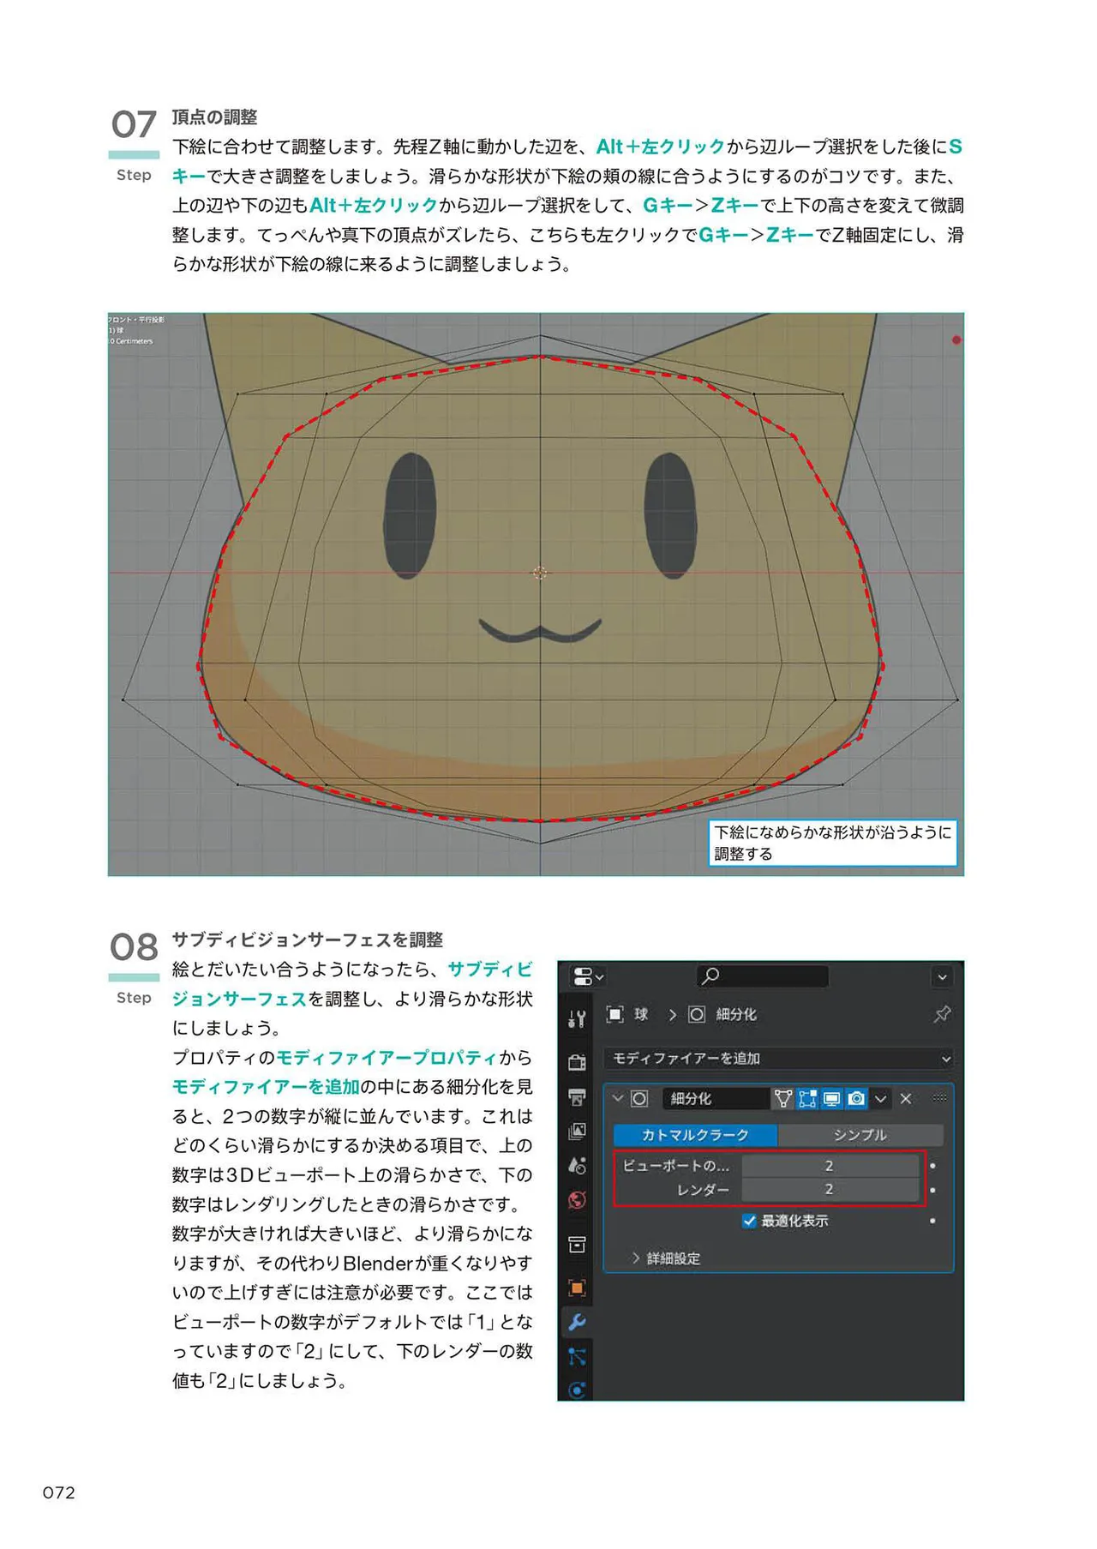Open the 細分化 modifier extras dropdown arrow

[880, 1099]
